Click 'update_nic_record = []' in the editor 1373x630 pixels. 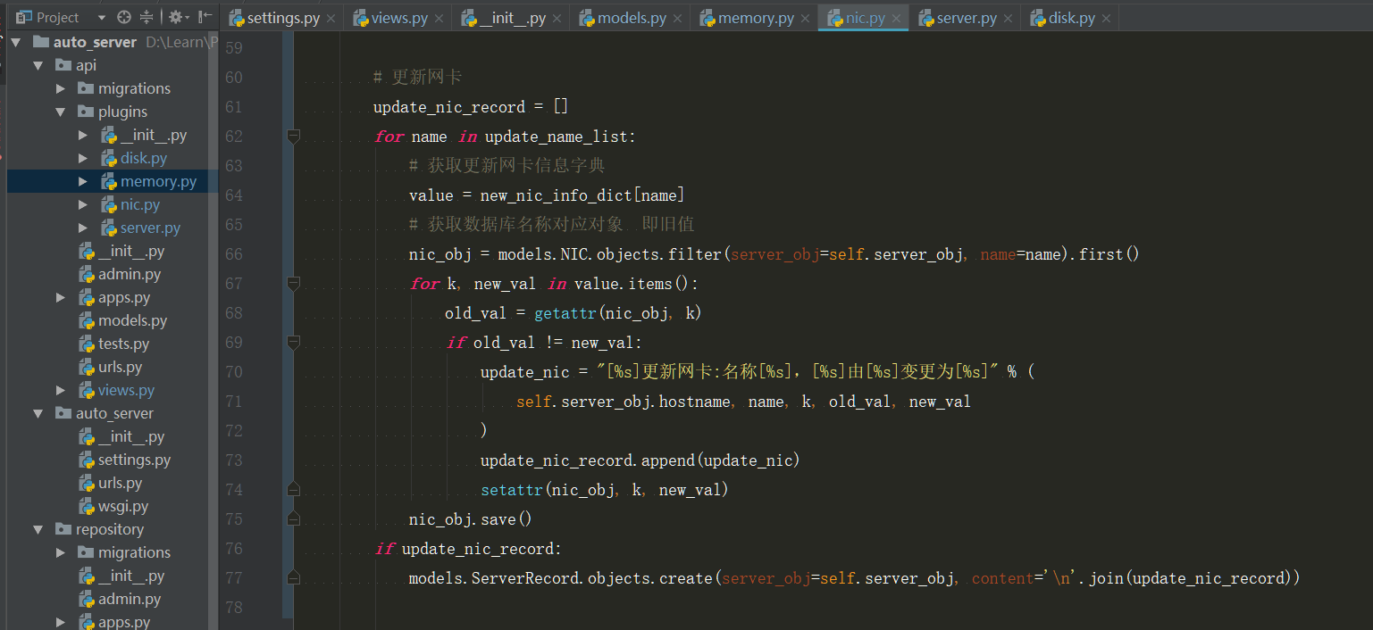pyautogui.click(x=471, y=107)
